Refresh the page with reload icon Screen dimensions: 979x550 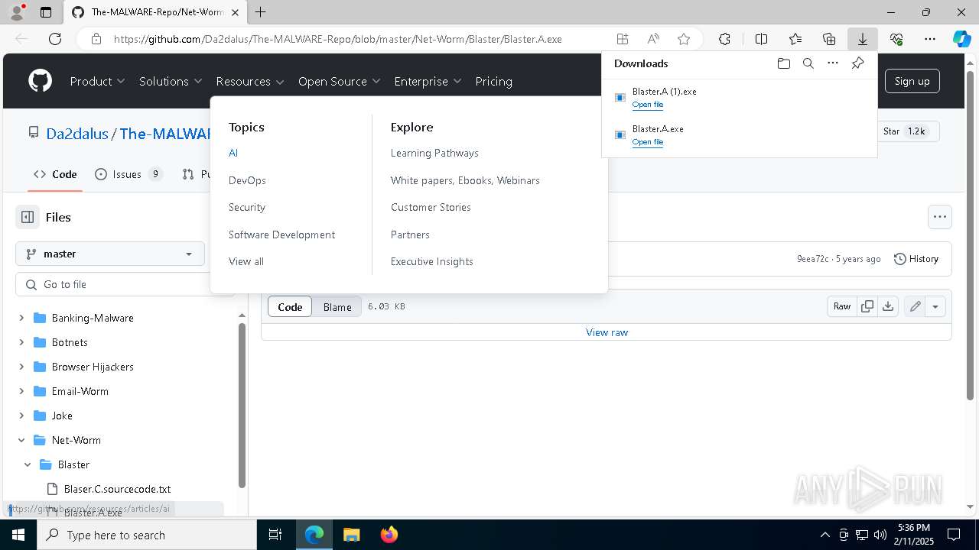pos(55,39)
